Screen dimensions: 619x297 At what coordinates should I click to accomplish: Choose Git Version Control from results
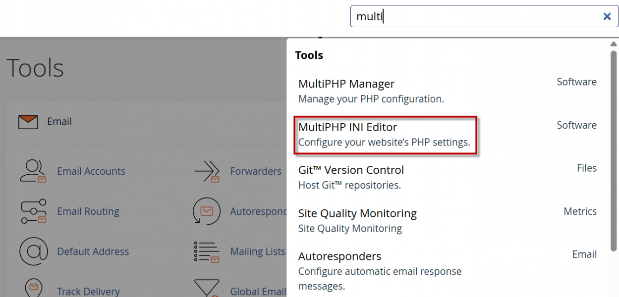pos(351,170)
